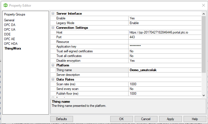Viewport: 208px width, 124px height.
Task: Edit Thing name value Demo_umutcolak
Action: (x=165, y=70)
